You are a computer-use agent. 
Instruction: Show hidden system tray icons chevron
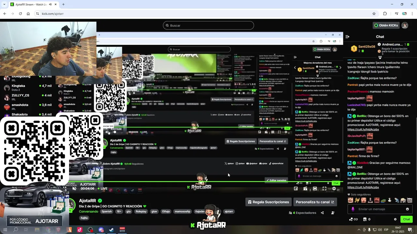click(358, 230)
